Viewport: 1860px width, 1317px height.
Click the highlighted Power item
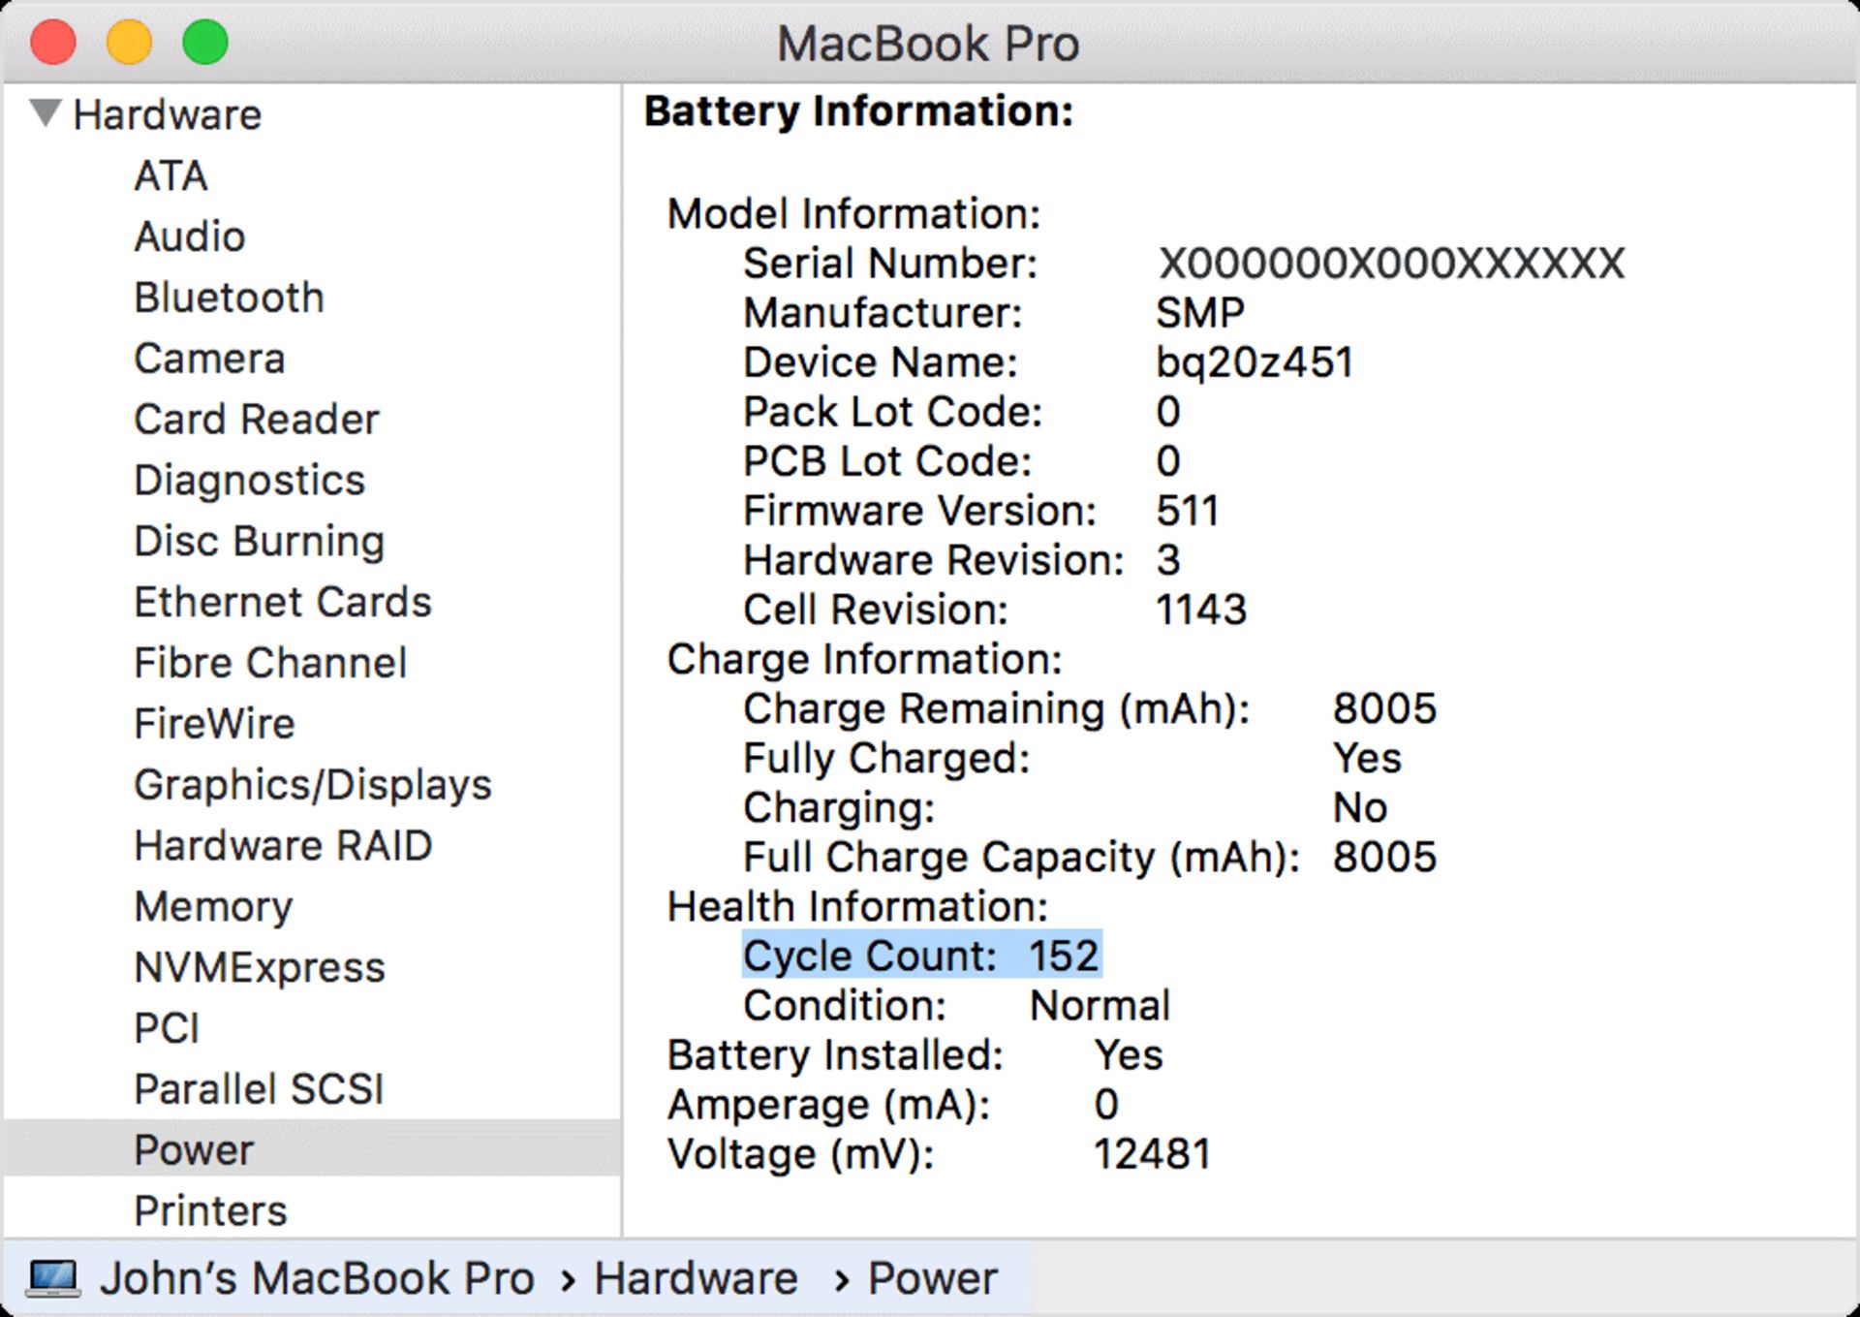pyautogui.click(x=194, y=1150)
